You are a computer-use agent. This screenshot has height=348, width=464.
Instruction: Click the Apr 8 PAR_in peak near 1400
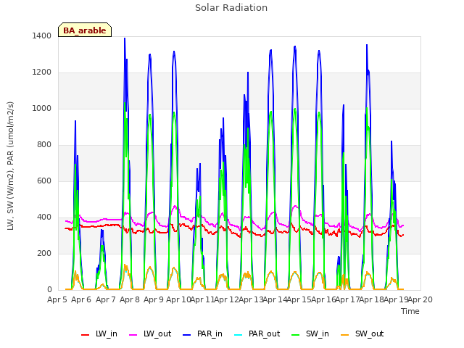point(125,38)
